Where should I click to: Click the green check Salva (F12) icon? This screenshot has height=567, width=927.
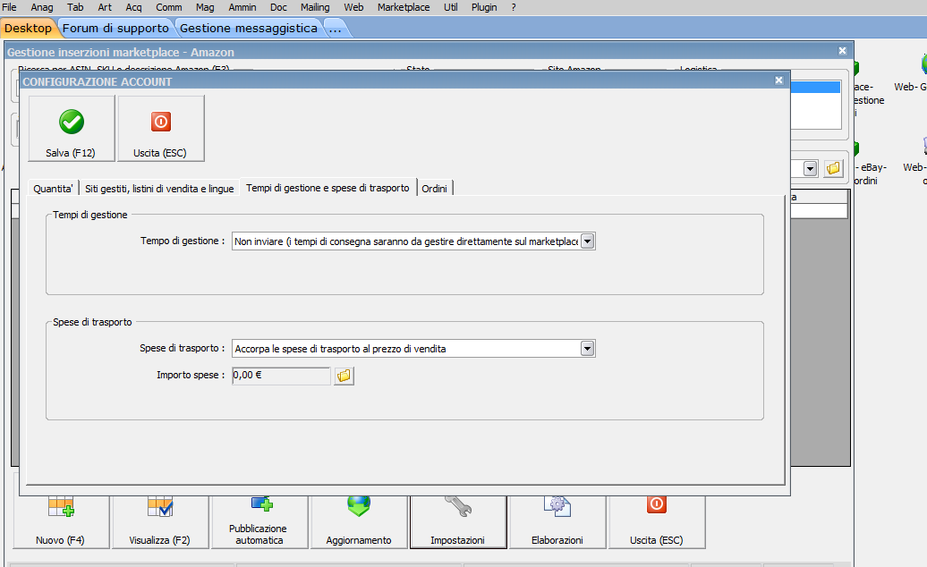click(72, 122)
